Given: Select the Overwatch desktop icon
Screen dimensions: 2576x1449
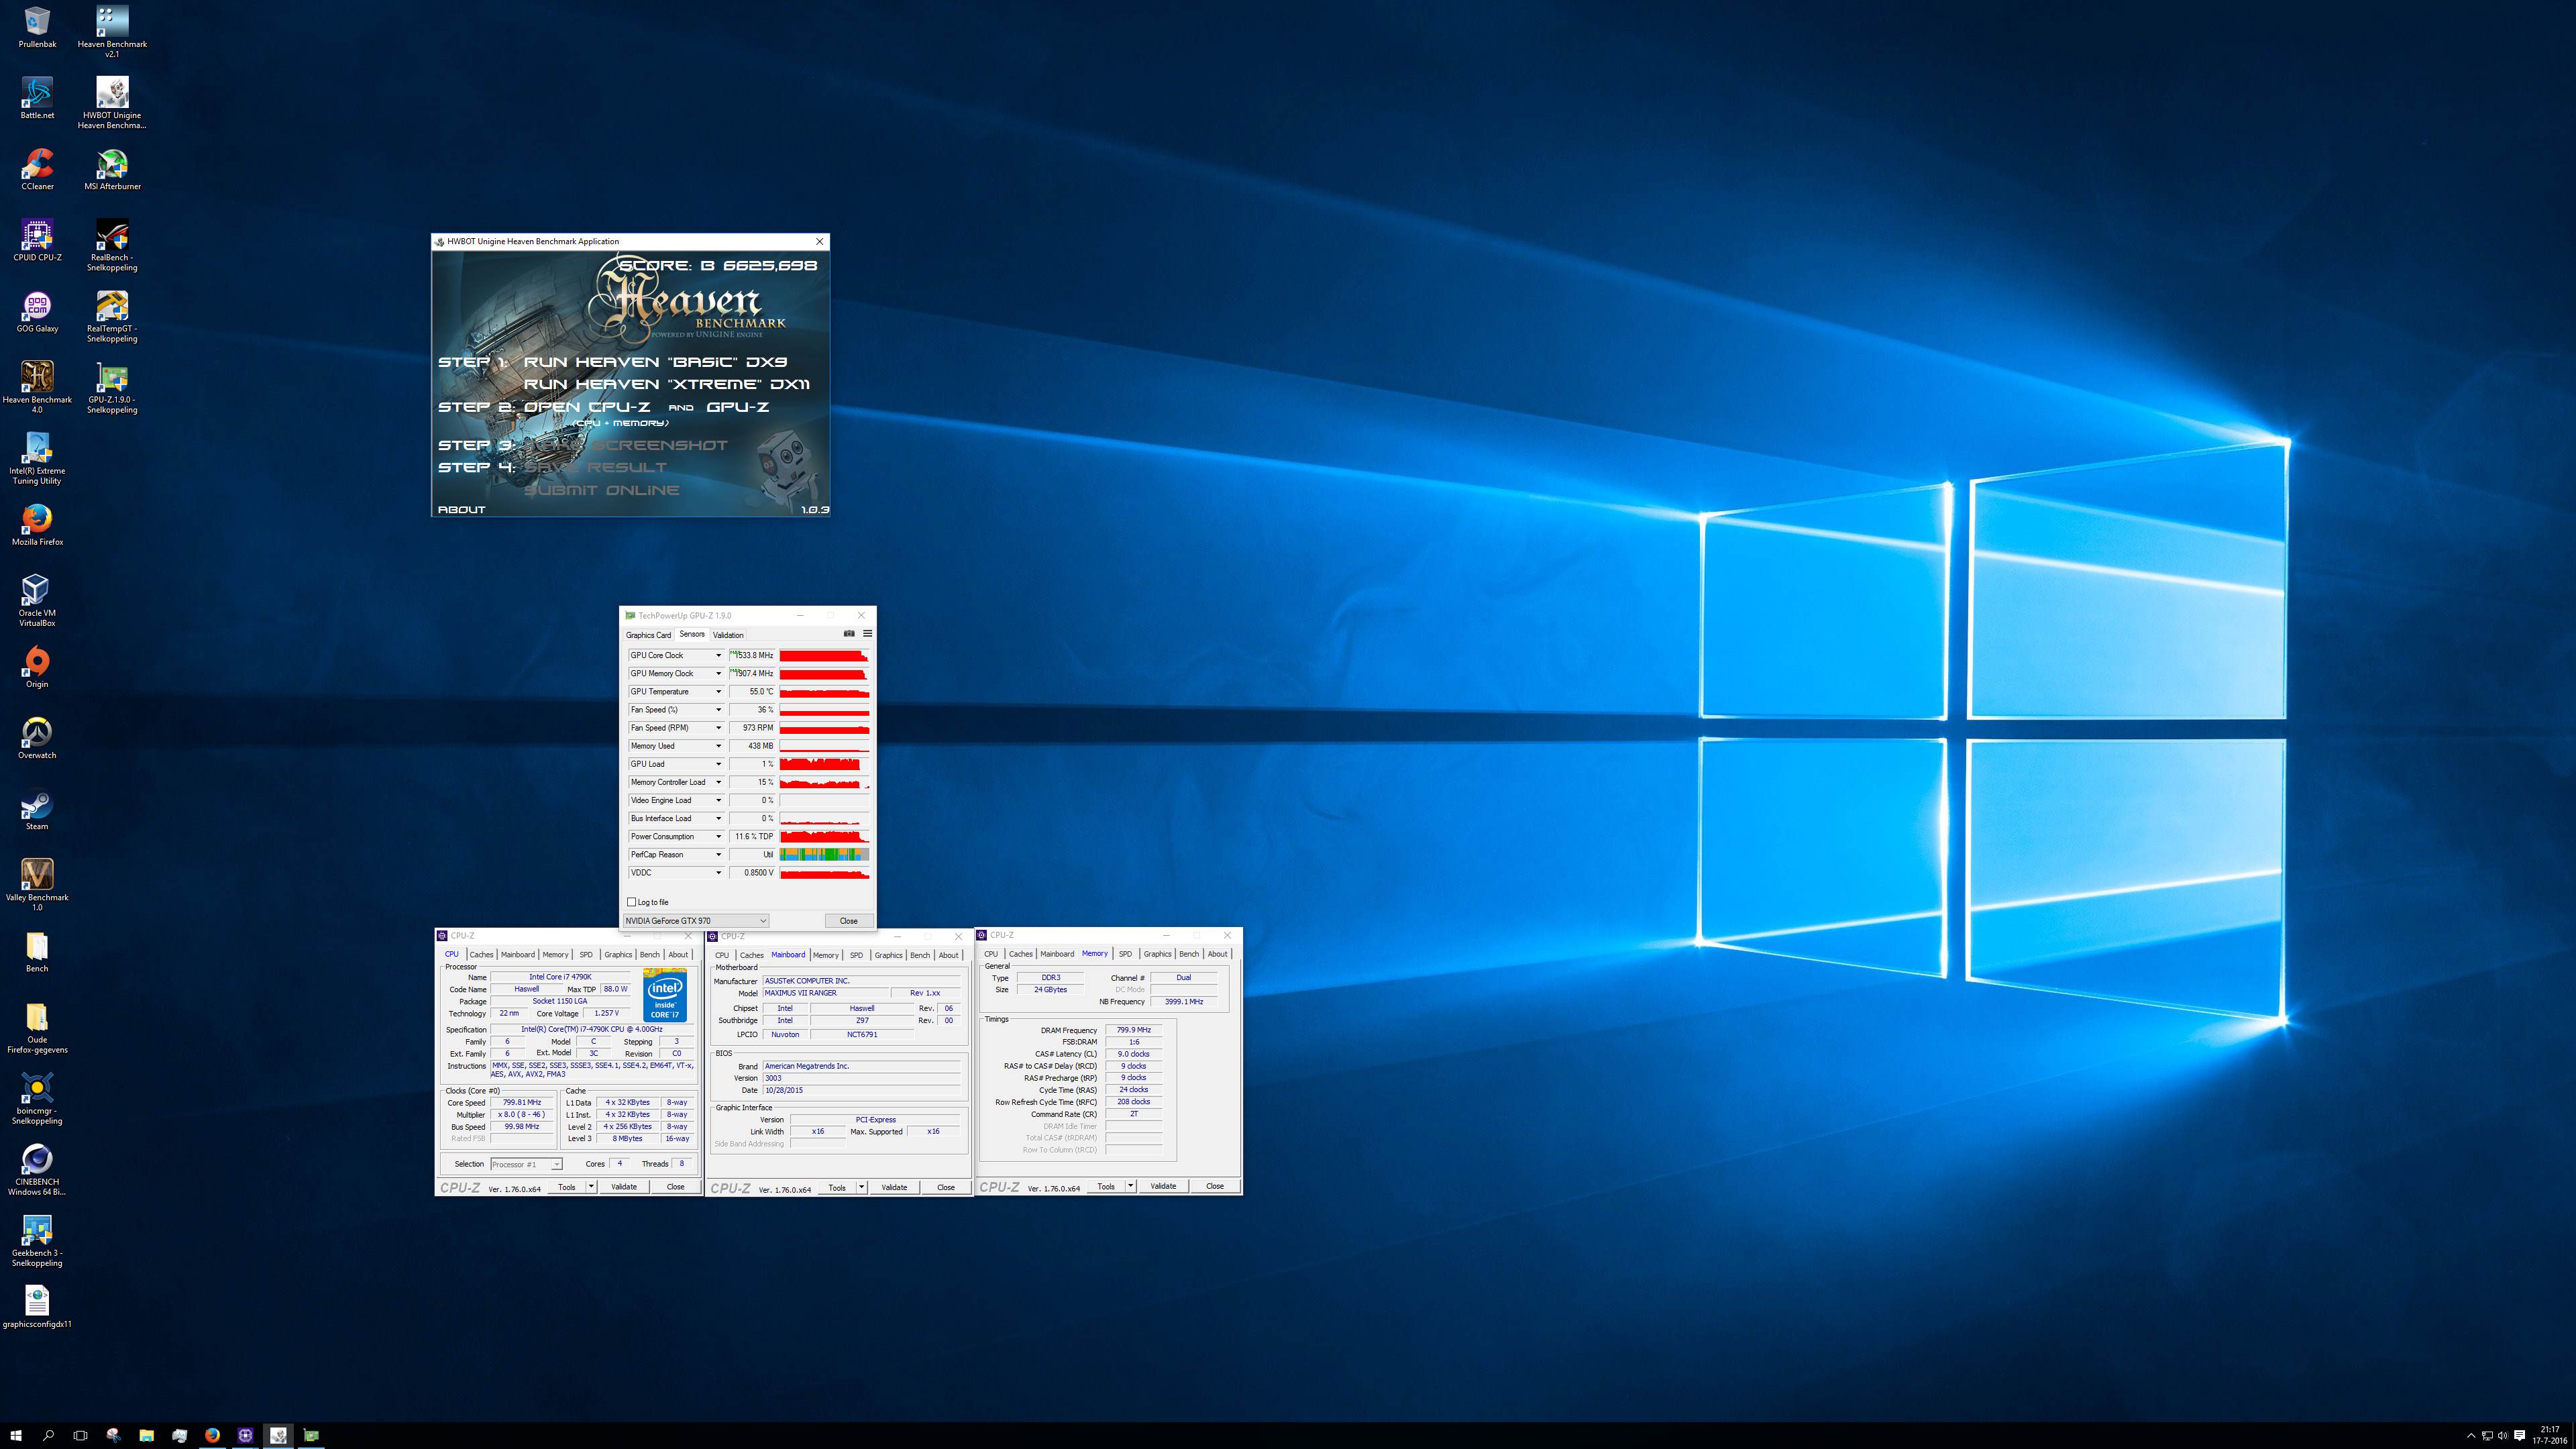Looking at the screenshot, I should (37, 737).
